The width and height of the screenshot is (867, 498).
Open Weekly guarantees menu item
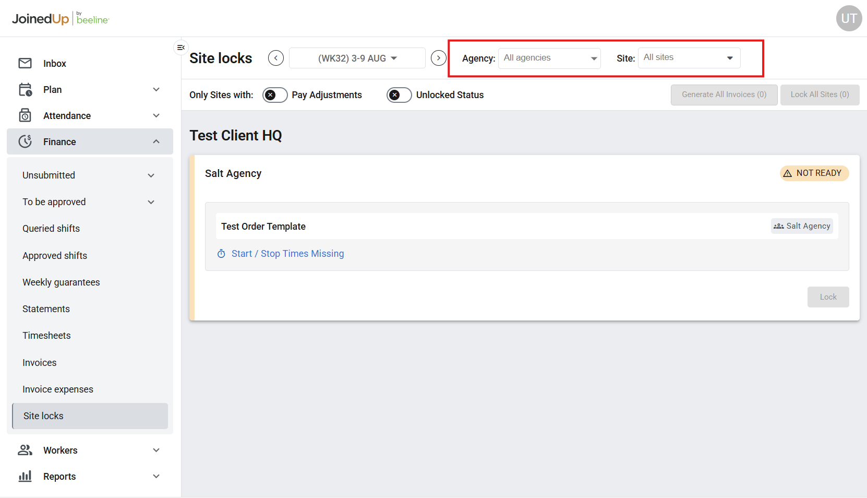(90, 282)
